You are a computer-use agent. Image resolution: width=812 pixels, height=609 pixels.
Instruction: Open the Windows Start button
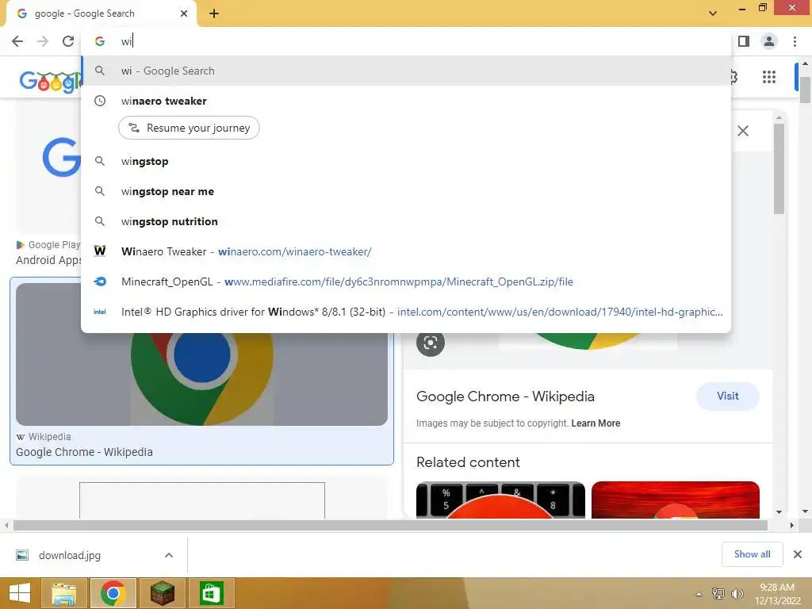pos(20,593)
